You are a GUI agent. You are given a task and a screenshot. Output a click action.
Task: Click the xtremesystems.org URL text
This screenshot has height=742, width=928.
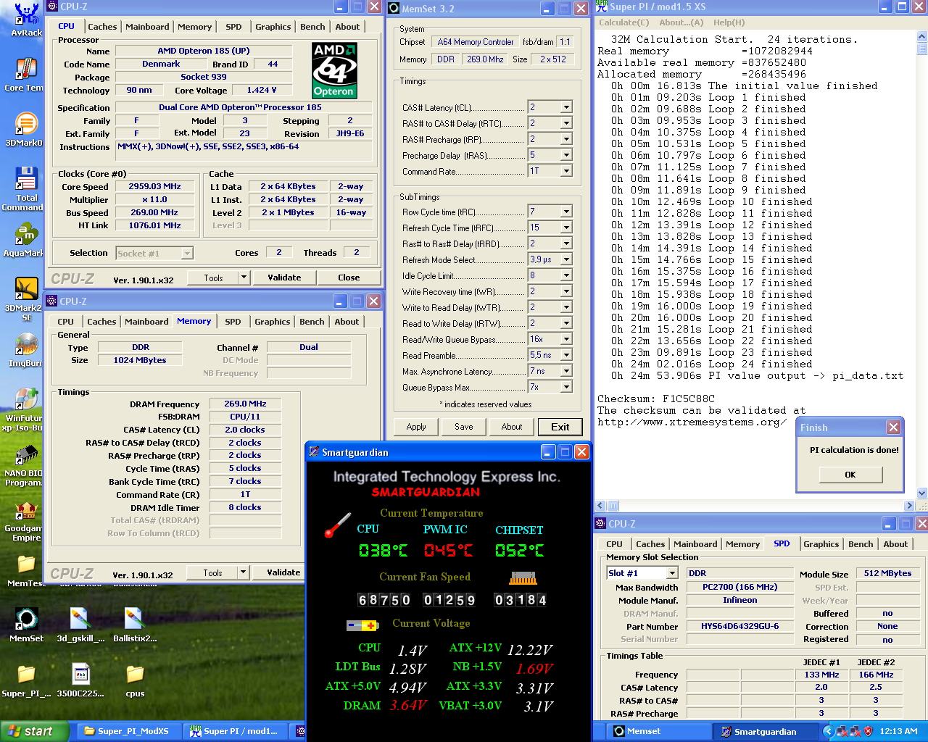[692, 422]
